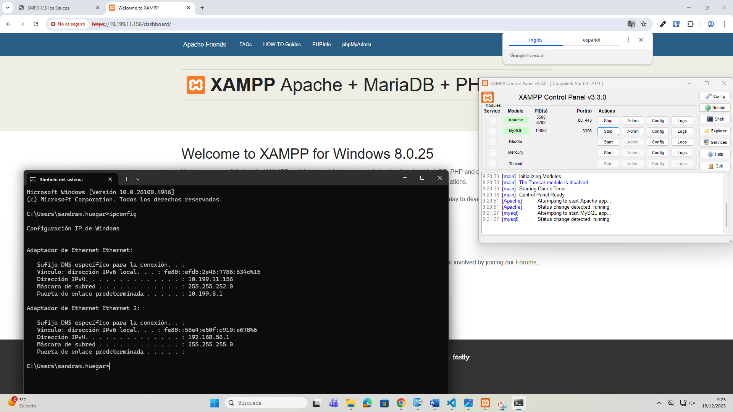
Task: Launch Visual Studio Code from the taskbar
Action: click(452, 403)
